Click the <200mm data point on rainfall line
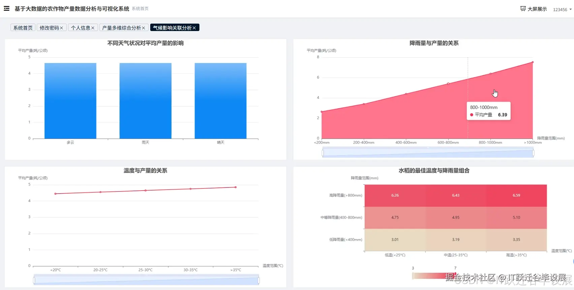The image size is (574, 290). pyautogui.click(x=322, y=112)
